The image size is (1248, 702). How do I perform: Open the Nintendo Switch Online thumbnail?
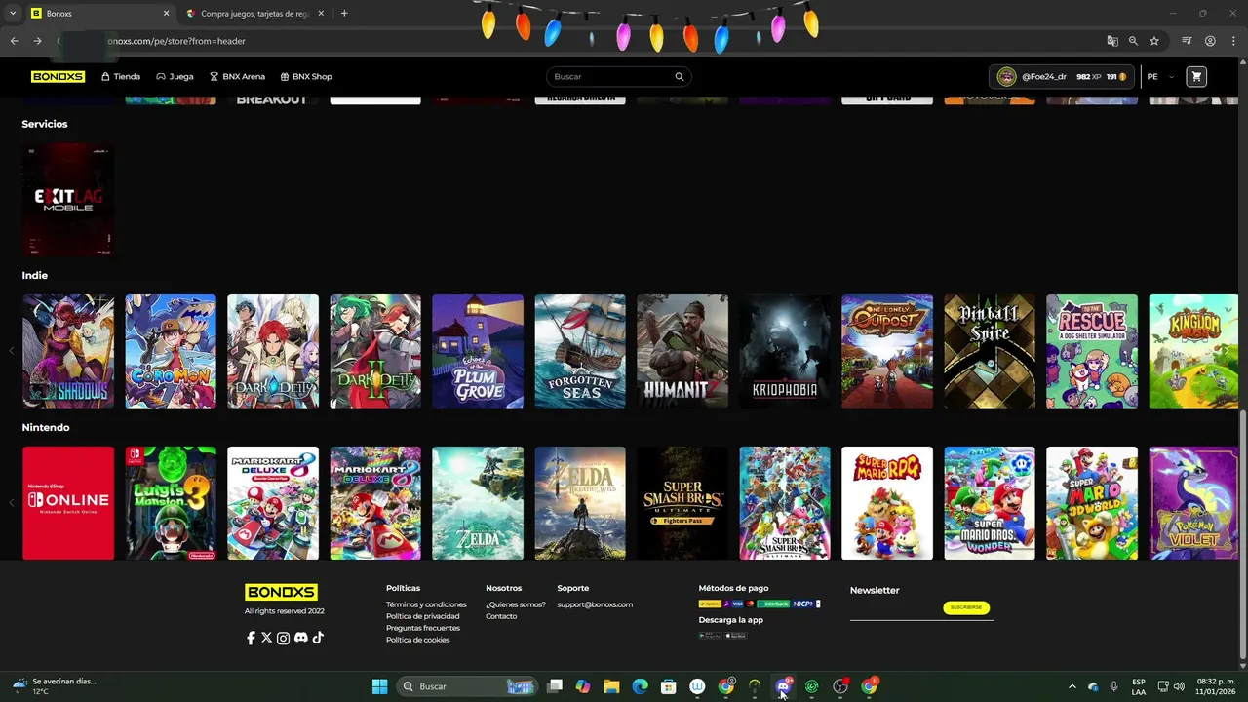click(68, 503)
